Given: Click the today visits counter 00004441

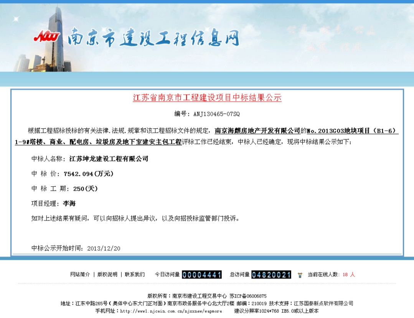Looking at the screenshot, I should 202,275.
